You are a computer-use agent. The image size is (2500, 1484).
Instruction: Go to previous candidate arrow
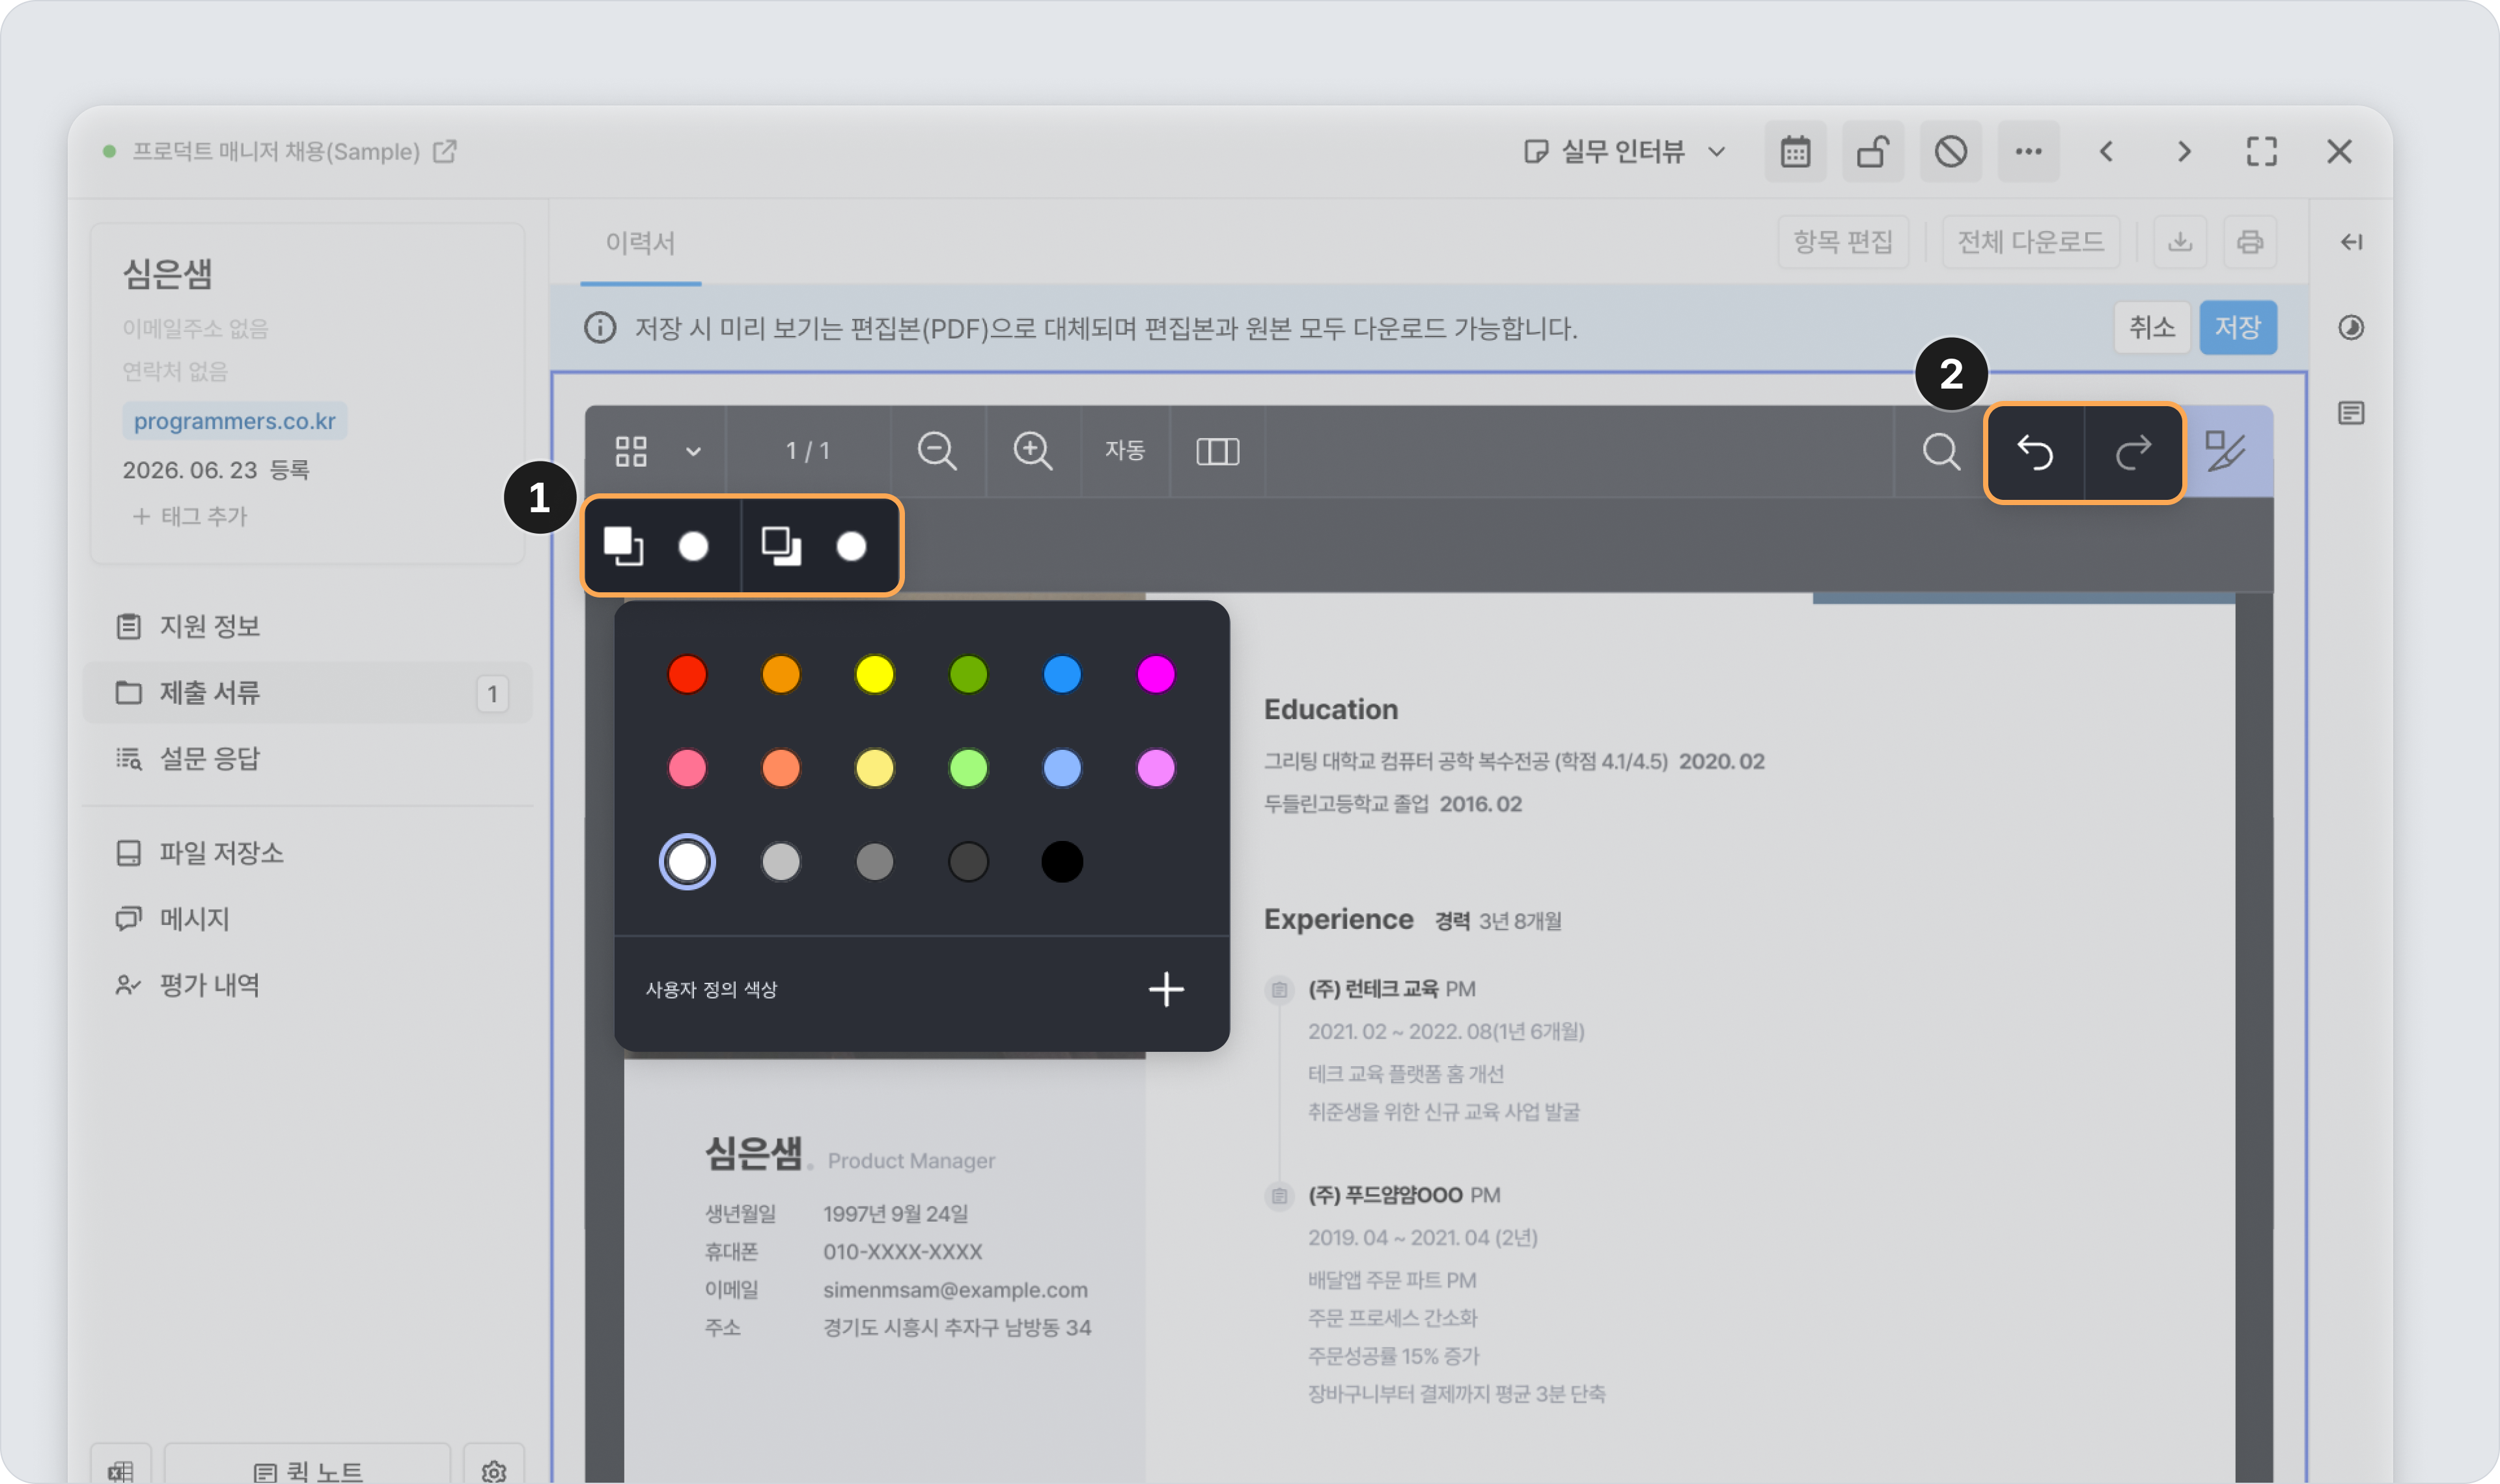click(2106, 152)
